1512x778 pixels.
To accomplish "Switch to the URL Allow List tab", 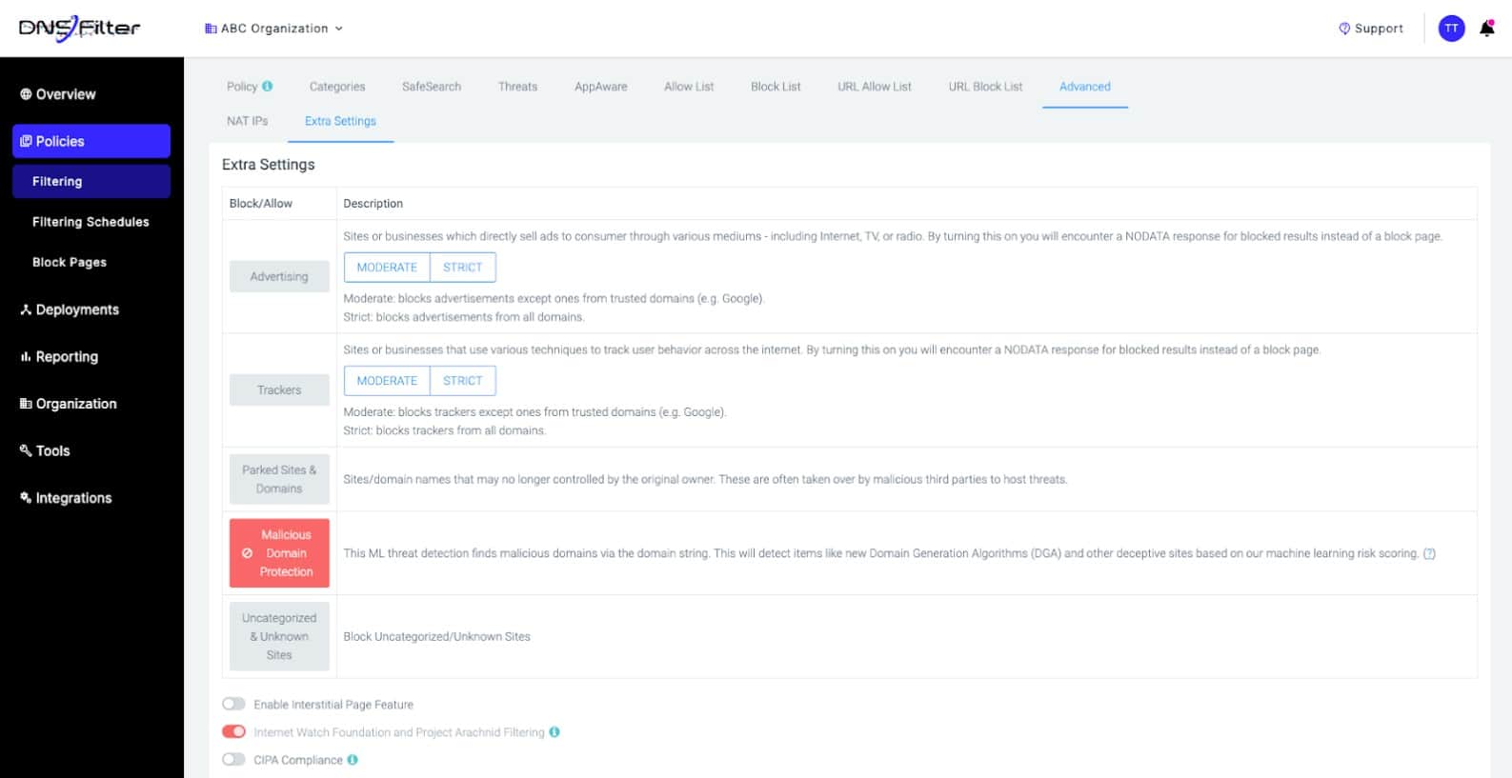I will [x=875, y=87].
